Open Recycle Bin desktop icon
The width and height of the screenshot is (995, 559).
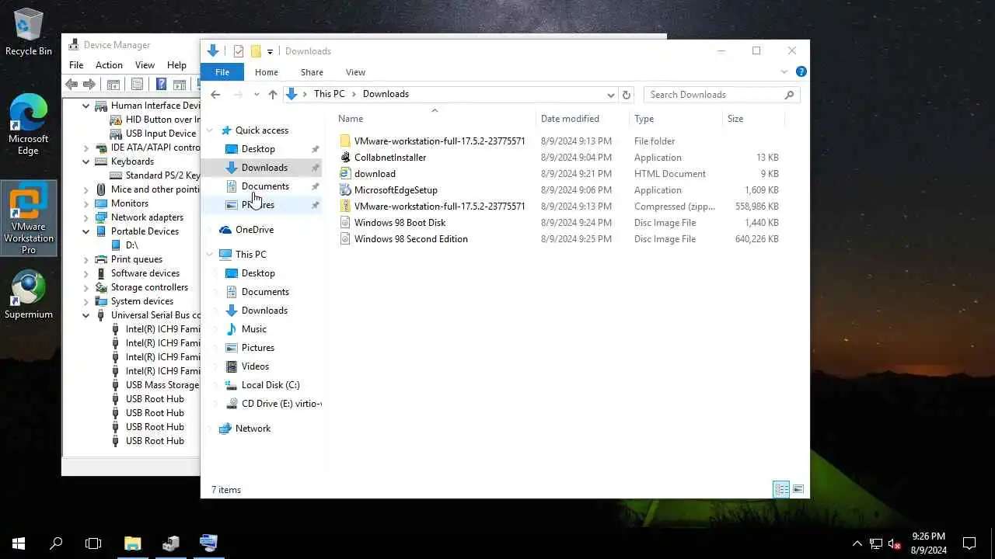28,33
